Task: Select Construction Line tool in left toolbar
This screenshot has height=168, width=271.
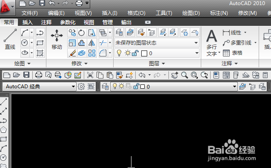Action: (3, 111)
